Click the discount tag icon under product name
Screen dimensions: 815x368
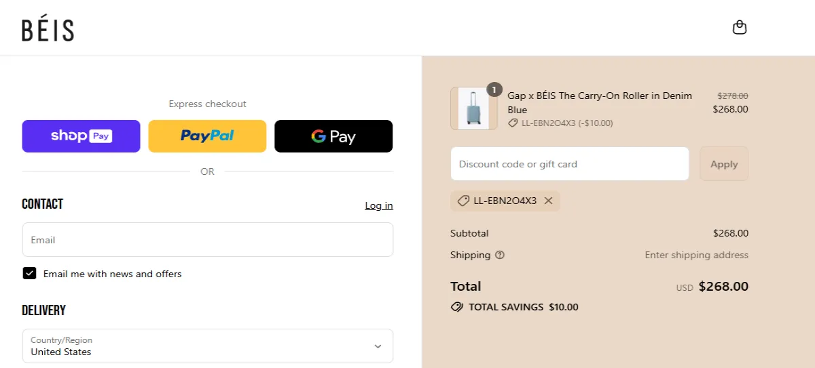(x=513, y=123)
